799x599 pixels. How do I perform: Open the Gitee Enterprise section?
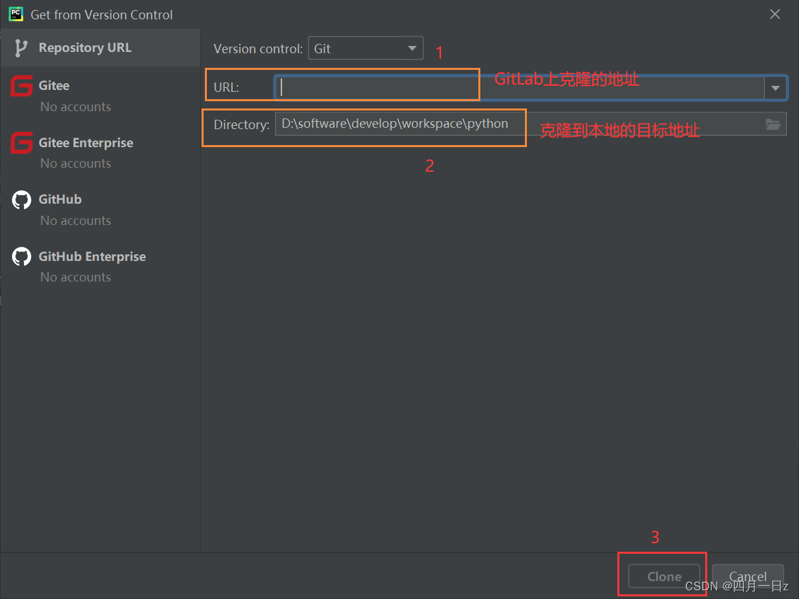[86, 143]
